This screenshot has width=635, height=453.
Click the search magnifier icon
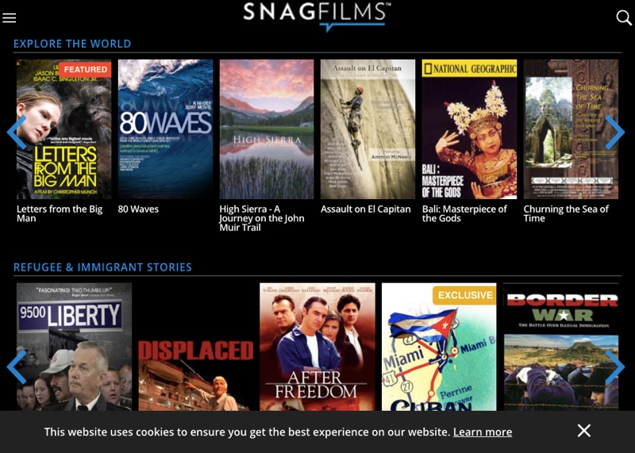(x=624, y=17)
